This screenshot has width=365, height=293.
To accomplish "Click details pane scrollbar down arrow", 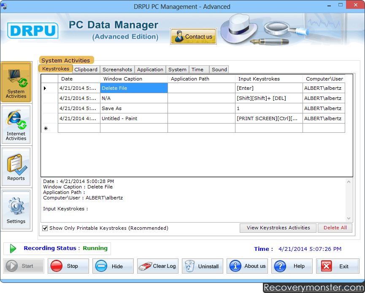I will (349, 218).
